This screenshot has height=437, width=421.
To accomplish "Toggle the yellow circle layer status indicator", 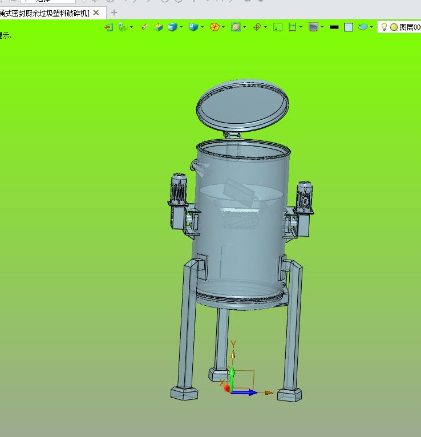I will click(x=394, y=27).
